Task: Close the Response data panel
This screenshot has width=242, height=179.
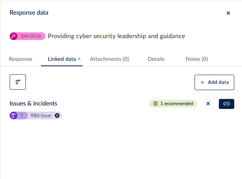Action: pos(228,13)
